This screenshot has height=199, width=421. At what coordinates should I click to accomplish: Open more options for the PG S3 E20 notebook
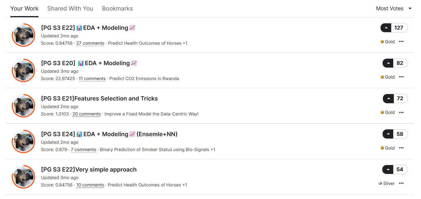(x=401, y=77)
